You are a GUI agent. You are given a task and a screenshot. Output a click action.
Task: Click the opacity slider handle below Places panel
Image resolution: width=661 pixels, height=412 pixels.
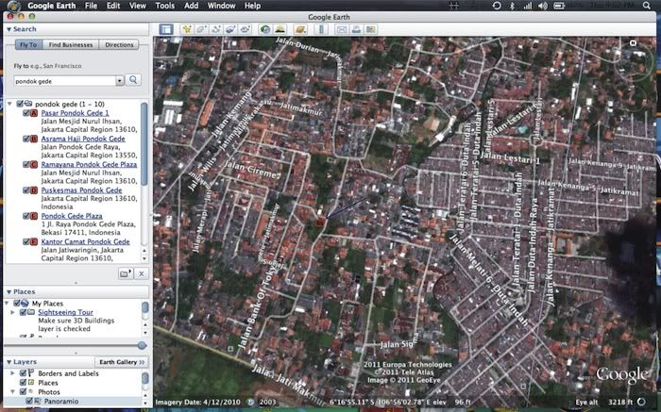pos(142,345)
